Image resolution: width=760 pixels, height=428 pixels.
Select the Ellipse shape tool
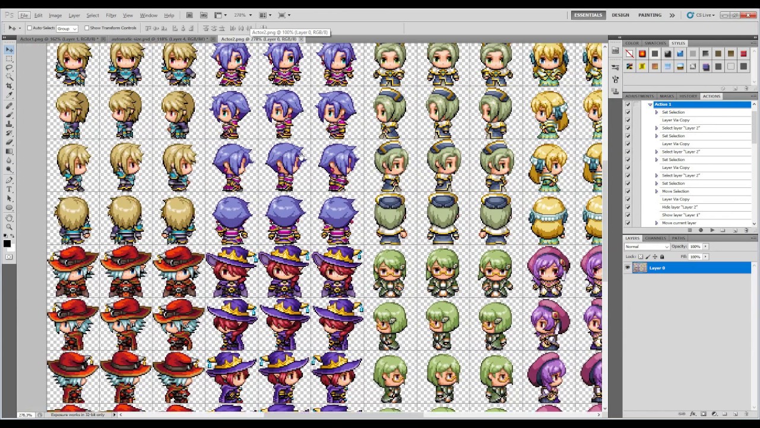click(x=9, y=206)
